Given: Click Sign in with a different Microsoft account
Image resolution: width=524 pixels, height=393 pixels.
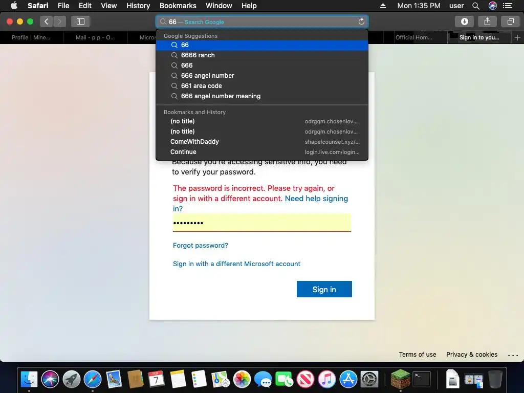Looking at the screenshot, I should [236, 264].
